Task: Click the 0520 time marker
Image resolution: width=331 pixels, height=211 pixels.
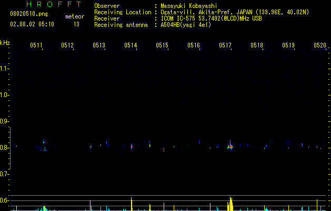Action: (320, 45)
